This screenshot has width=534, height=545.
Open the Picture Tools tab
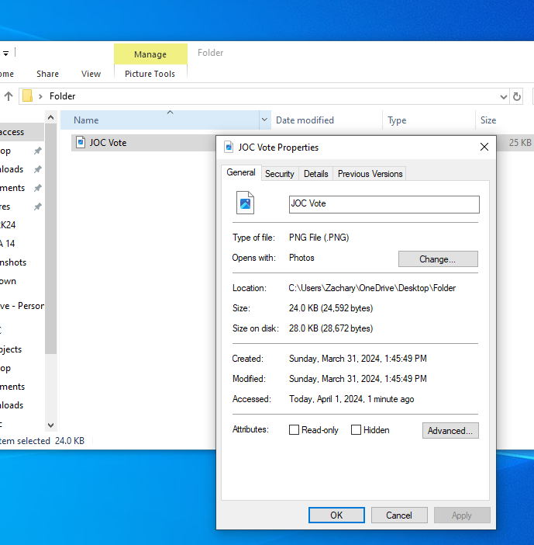(150, 74)
